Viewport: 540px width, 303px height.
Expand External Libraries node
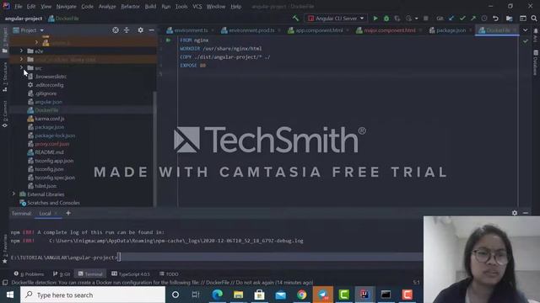[x=13, y=194]
